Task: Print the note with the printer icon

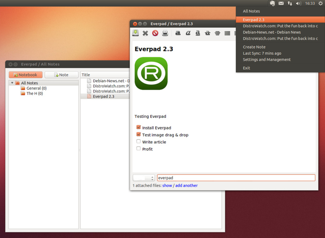Action: coord(165,33)
